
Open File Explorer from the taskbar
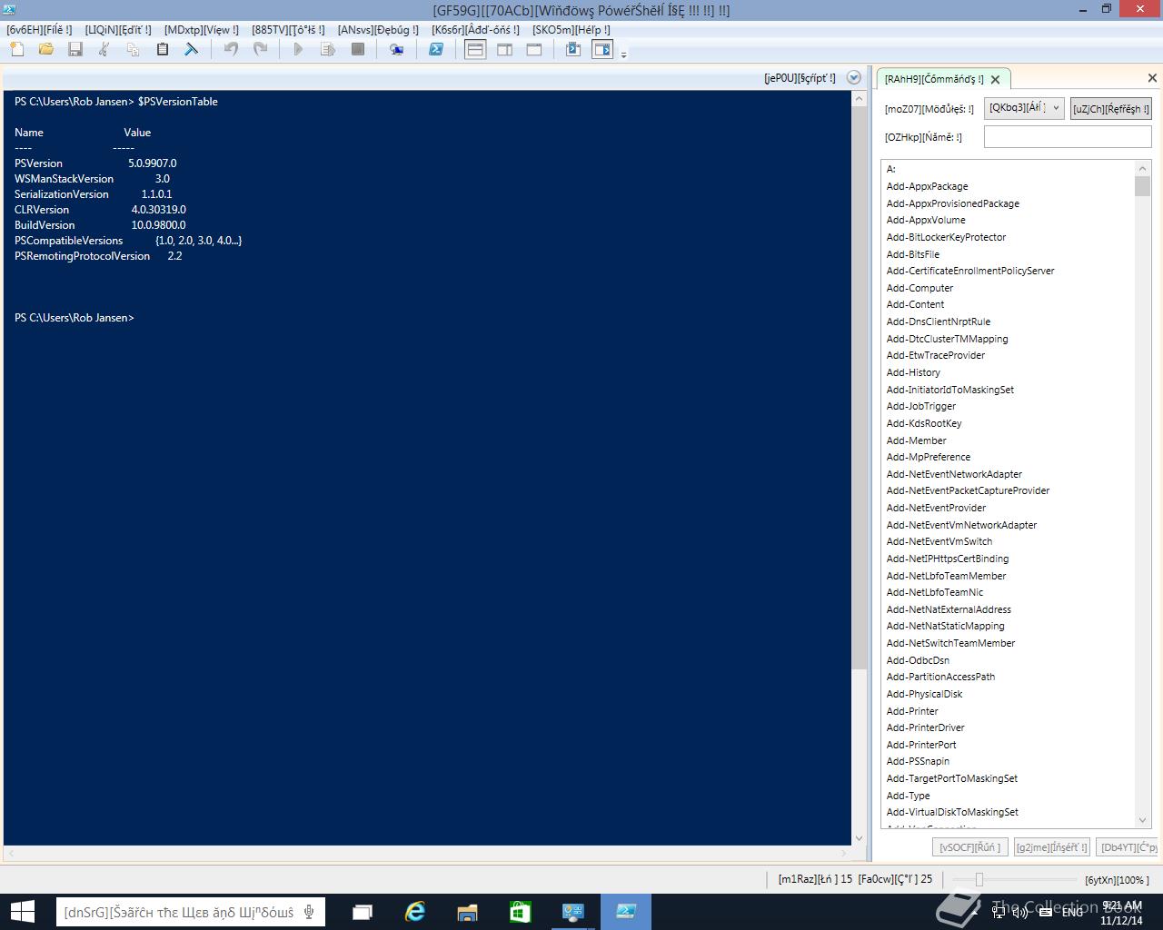coord(467,912)
